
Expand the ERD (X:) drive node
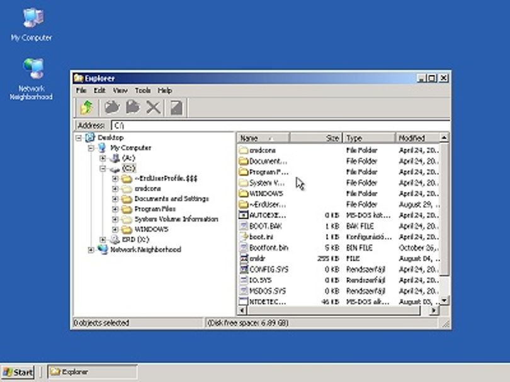[103, 240]
